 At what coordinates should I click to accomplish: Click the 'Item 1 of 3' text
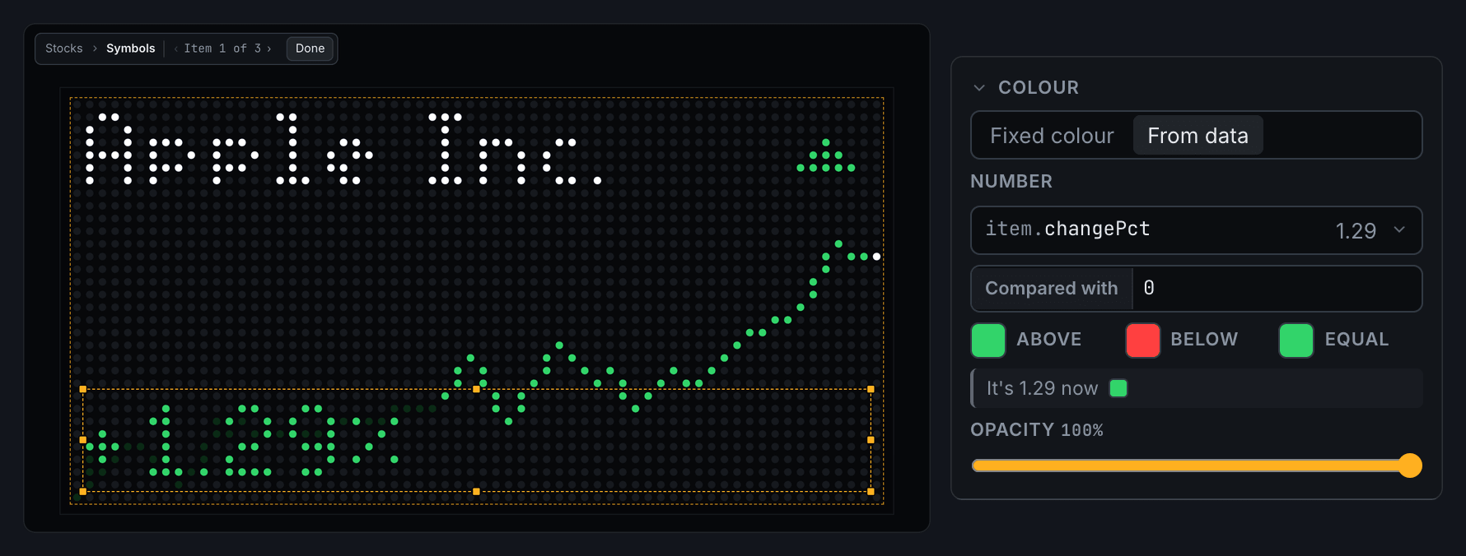click(x=222, y=49)
